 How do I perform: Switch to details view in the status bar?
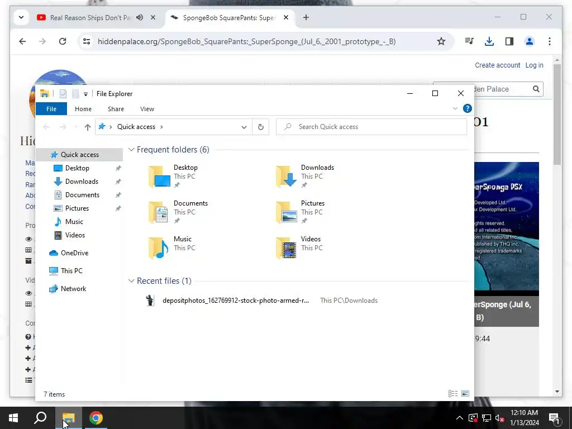pyautogui.click(x=452, y=394)
